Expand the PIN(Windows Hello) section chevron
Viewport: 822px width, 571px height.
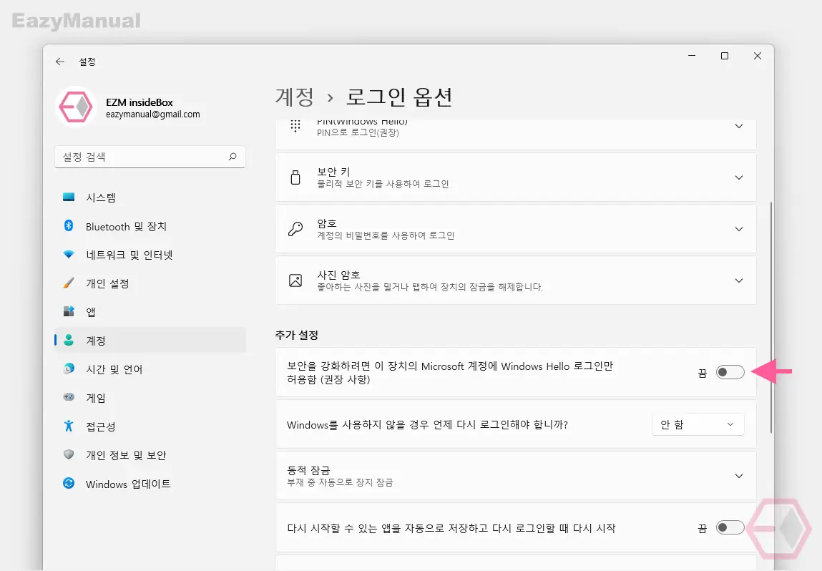pos(738,126)
